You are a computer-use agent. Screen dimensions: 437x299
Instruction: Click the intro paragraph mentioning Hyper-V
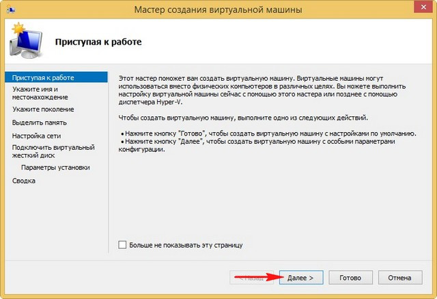pyautogui.click(x=262, y=90)
